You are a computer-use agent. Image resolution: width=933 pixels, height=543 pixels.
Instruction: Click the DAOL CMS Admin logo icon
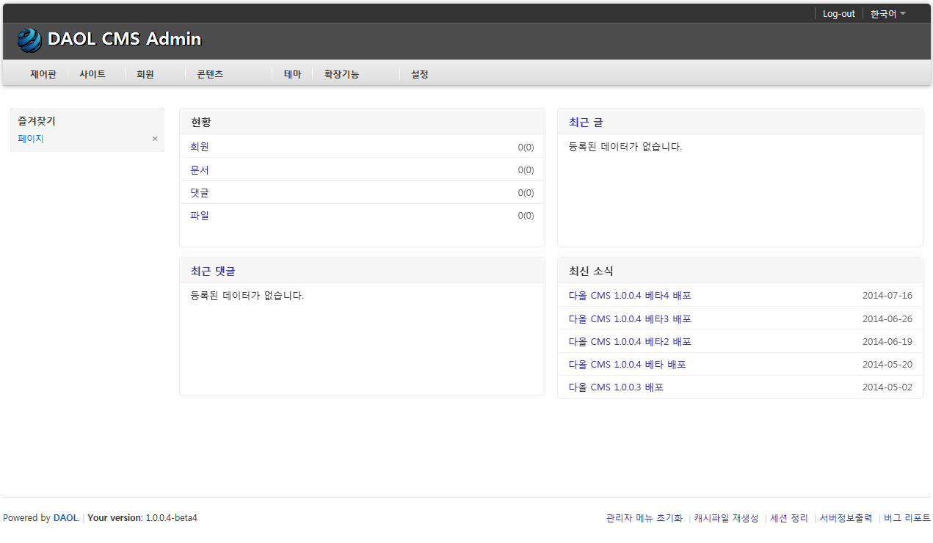29,40
